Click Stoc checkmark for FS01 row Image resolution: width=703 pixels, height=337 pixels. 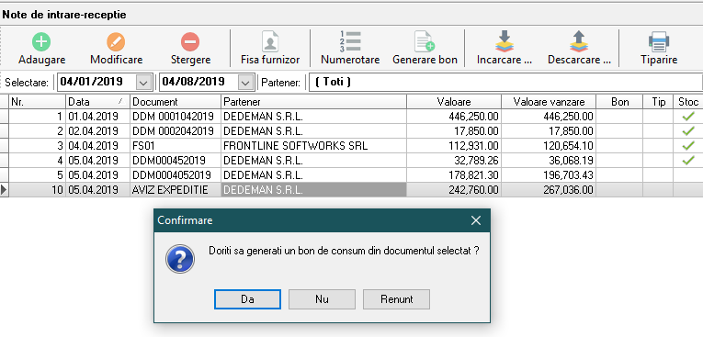coord(687,146)
